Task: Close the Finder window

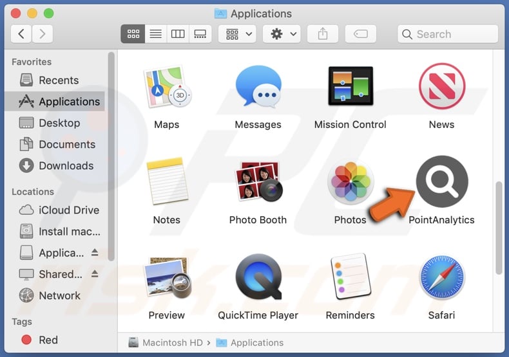Action: click(15, 14)
